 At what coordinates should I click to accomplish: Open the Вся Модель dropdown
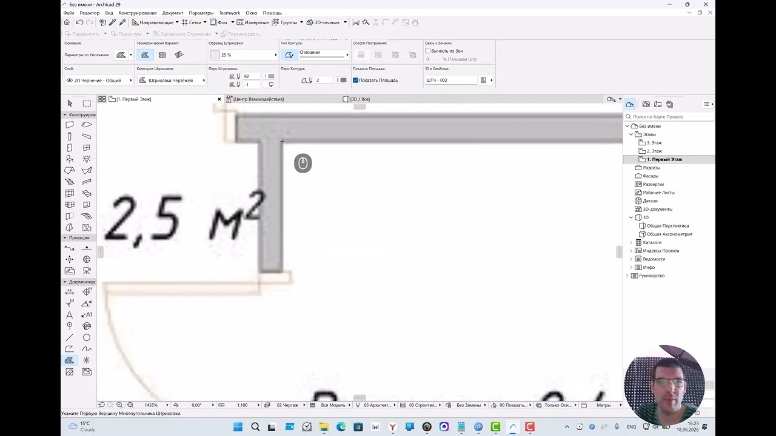coord(335,405)
